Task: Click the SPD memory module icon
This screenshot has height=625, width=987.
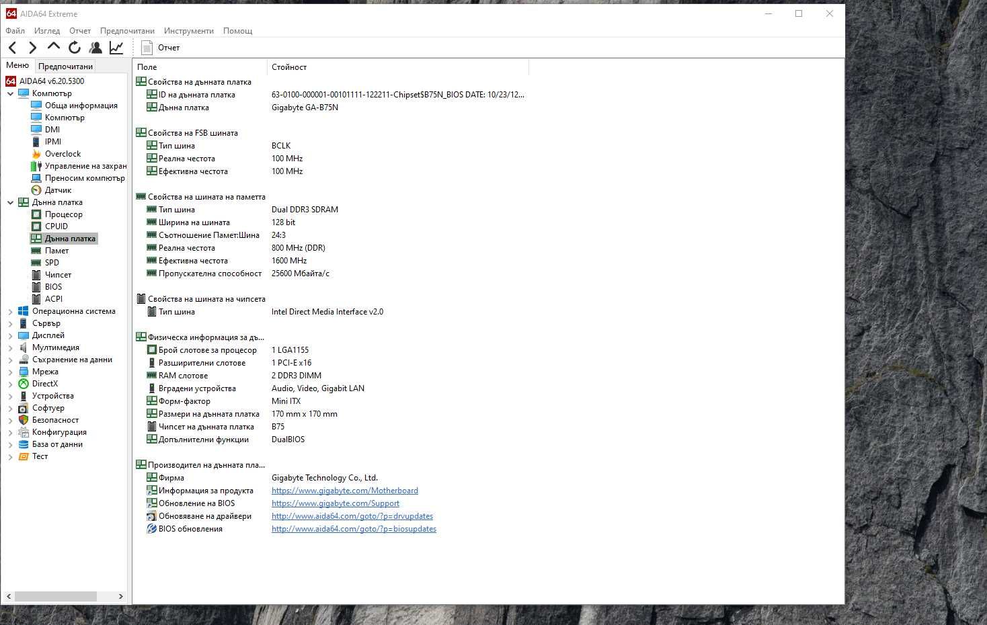Action: coord(36,263)
